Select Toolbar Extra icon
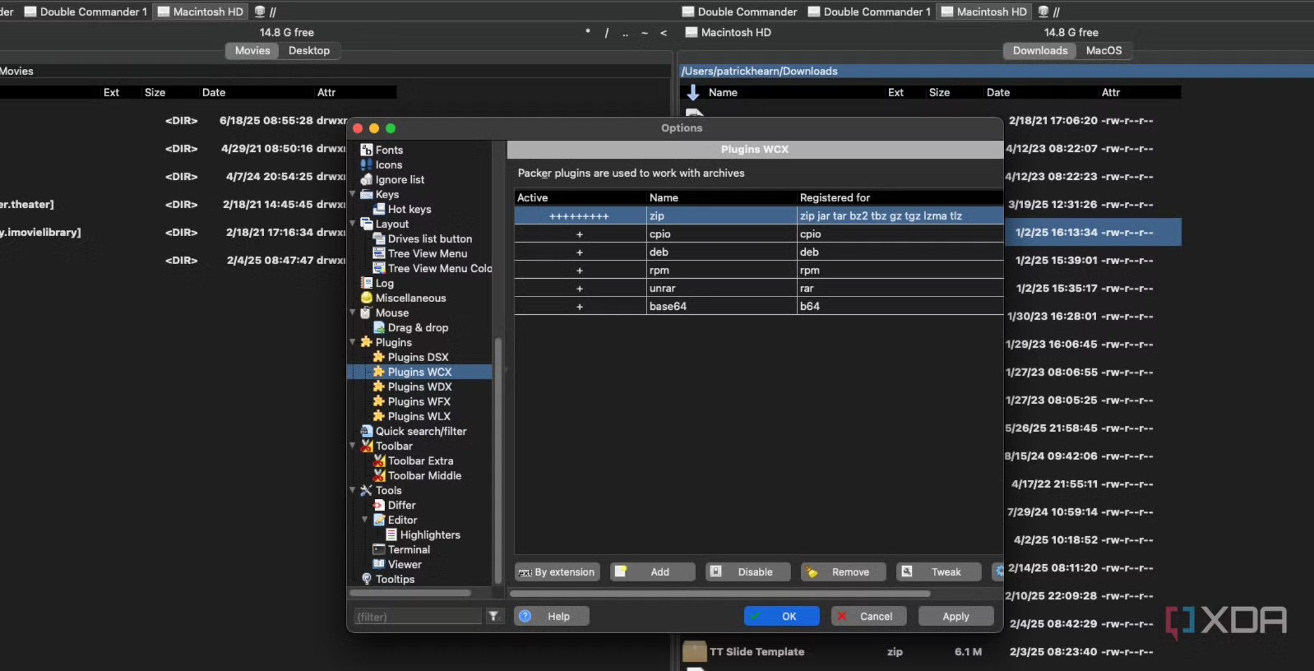Image resolution: width=1314 pixels, height=671 pixels. (x=379, y=461)
